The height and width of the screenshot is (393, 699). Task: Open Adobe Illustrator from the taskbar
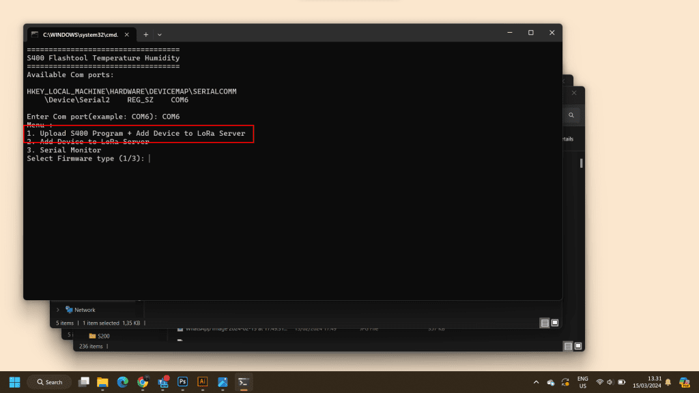coord(202,382)
